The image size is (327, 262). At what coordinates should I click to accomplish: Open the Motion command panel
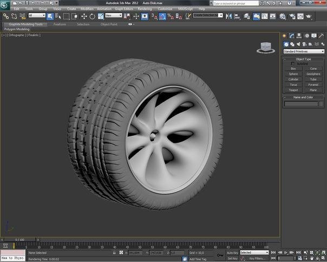click(307, 36)
